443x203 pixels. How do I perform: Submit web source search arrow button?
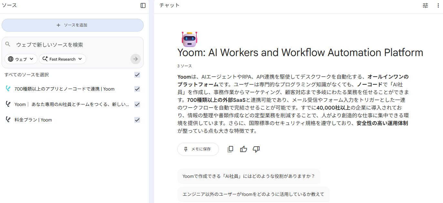pyautogui.click(x=136, y=59)
